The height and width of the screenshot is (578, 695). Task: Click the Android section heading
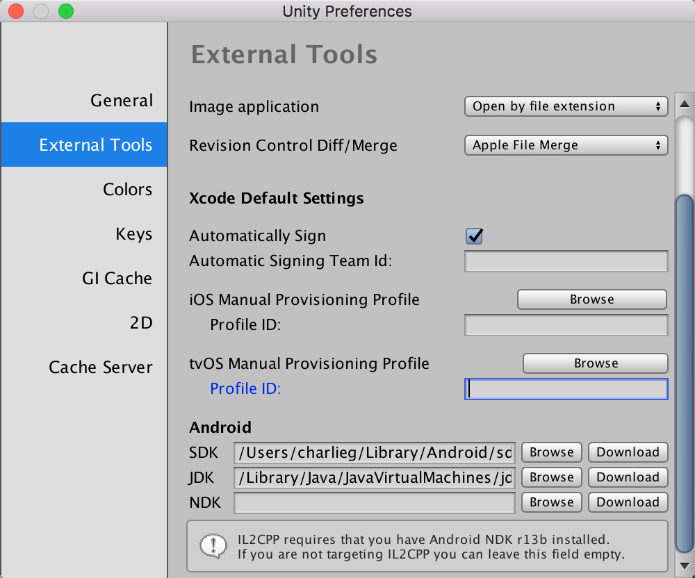tap(220, 427)
